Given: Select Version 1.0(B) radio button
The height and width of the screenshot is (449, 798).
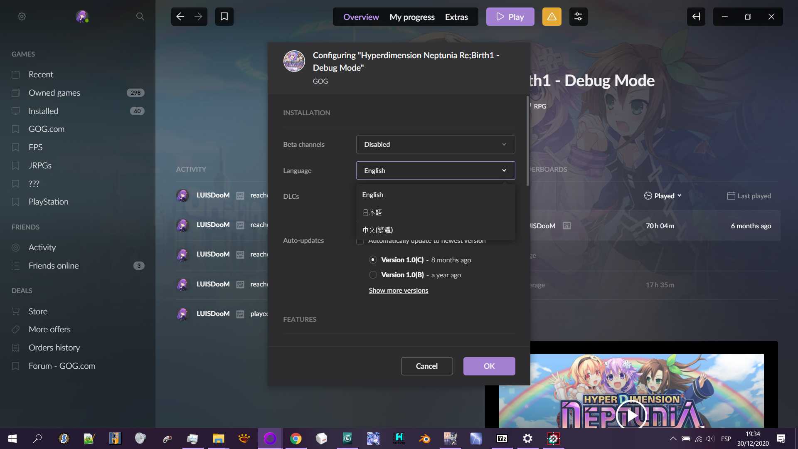Looking at the screenshot, I should (373, 275).
